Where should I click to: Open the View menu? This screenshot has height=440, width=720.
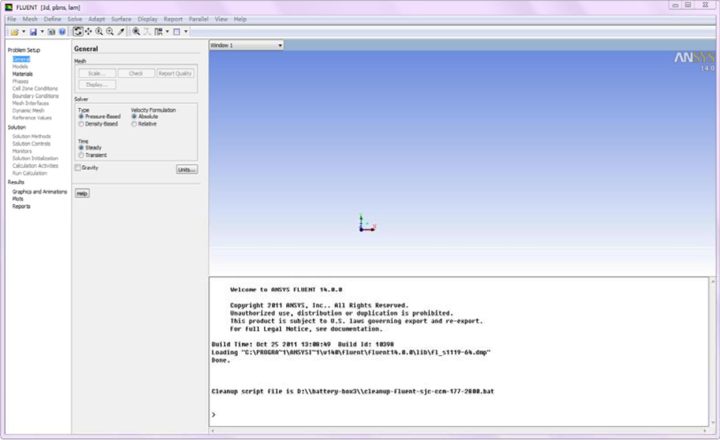click(x=221, y=19)
